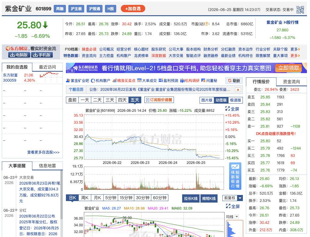Open 大宗交易 event details text
310x237 pixels.
click(x=39, y=192)
